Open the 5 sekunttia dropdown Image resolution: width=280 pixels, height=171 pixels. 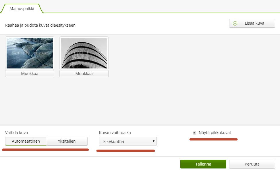tap(128, 141)
